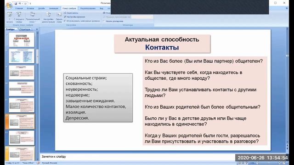This screenshot has width=294, height=165.
Task: Click the zoom out minus button
Action: [257, 163]
